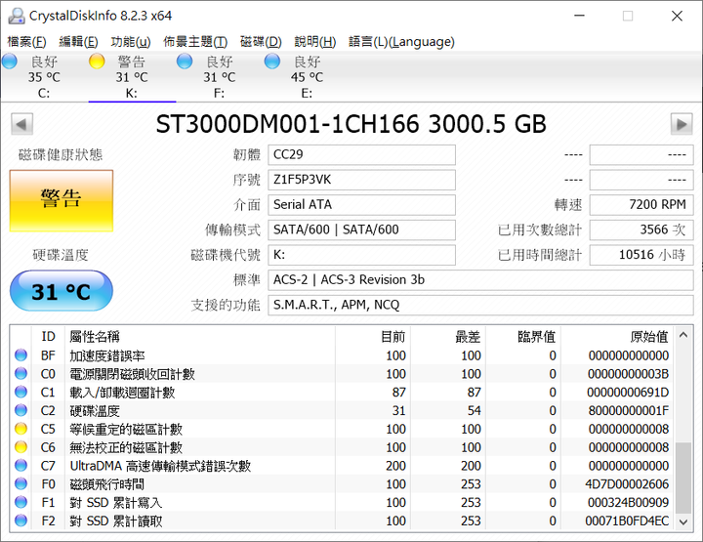Click the 目前 current column header
Screen dimensions: 703x542
[x=373, y=336]
